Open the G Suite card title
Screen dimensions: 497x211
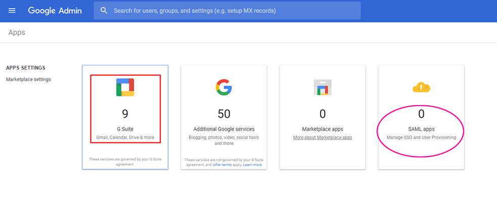pyautogui.click(x=125, y=129)
